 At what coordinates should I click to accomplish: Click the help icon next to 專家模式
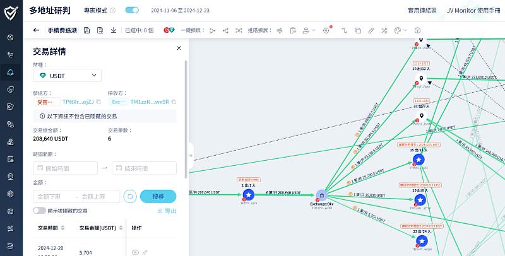coord(113,11)
